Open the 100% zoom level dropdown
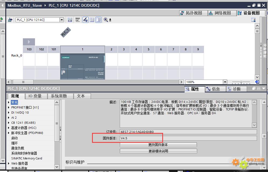 coord(225,82)
